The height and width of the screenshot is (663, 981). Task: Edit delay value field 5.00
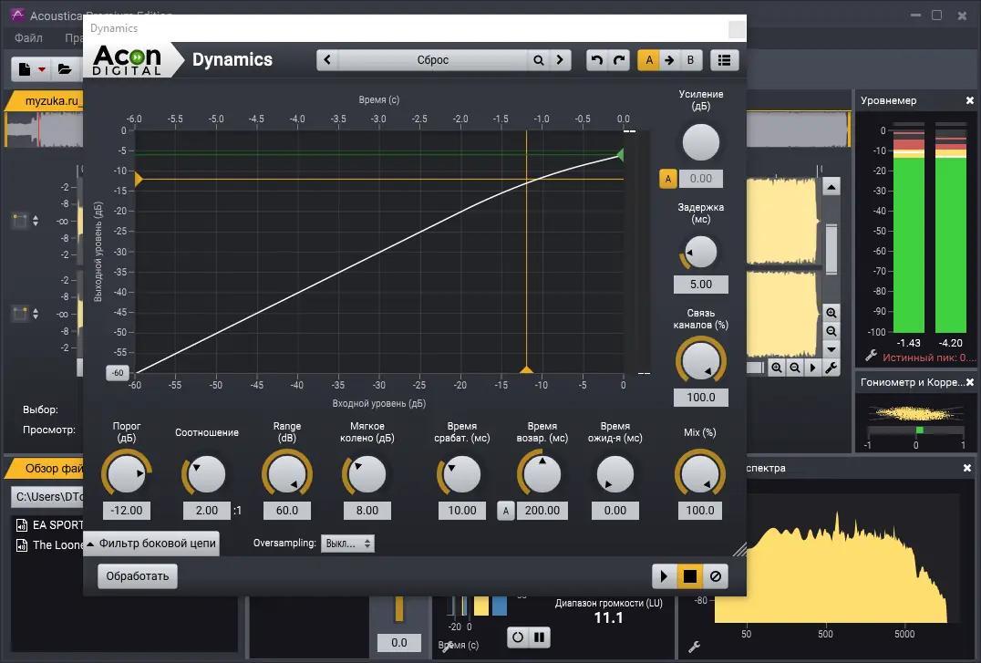point(701,285)
